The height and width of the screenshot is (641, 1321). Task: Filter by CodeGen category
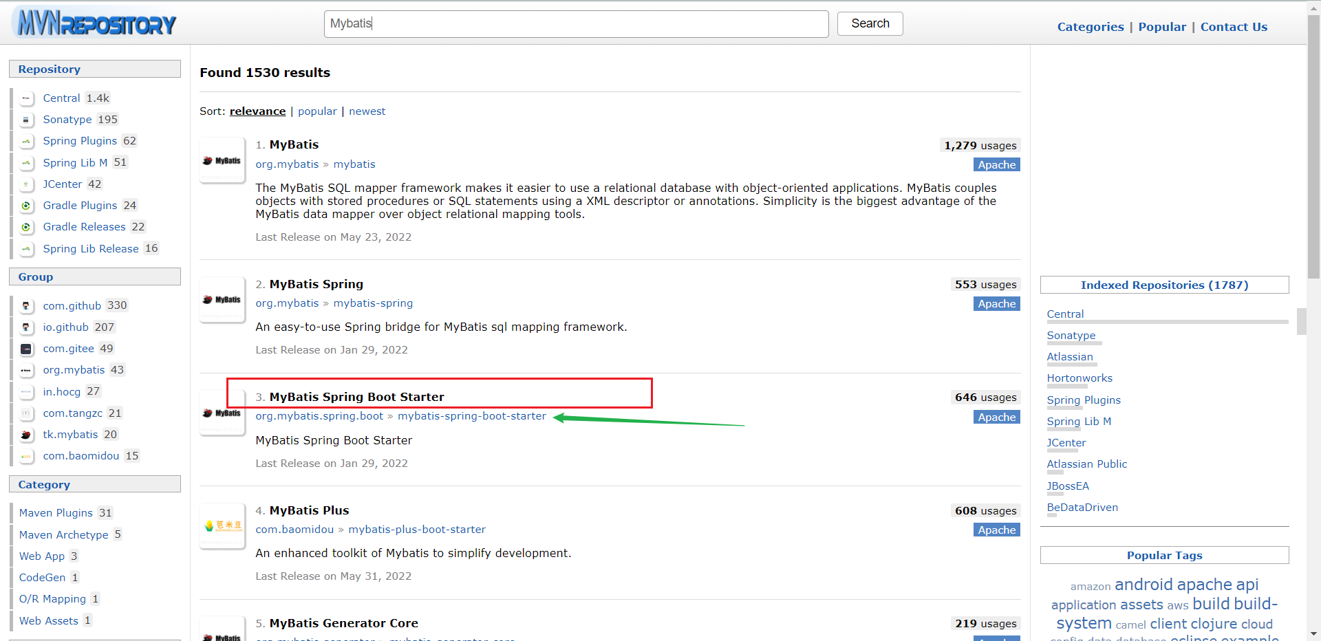point(43,578)
